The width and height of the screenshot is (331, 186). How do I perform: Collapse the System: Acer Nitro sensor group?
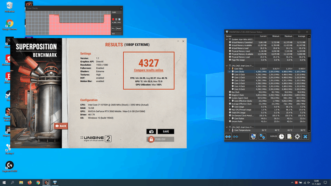point(227,39)
